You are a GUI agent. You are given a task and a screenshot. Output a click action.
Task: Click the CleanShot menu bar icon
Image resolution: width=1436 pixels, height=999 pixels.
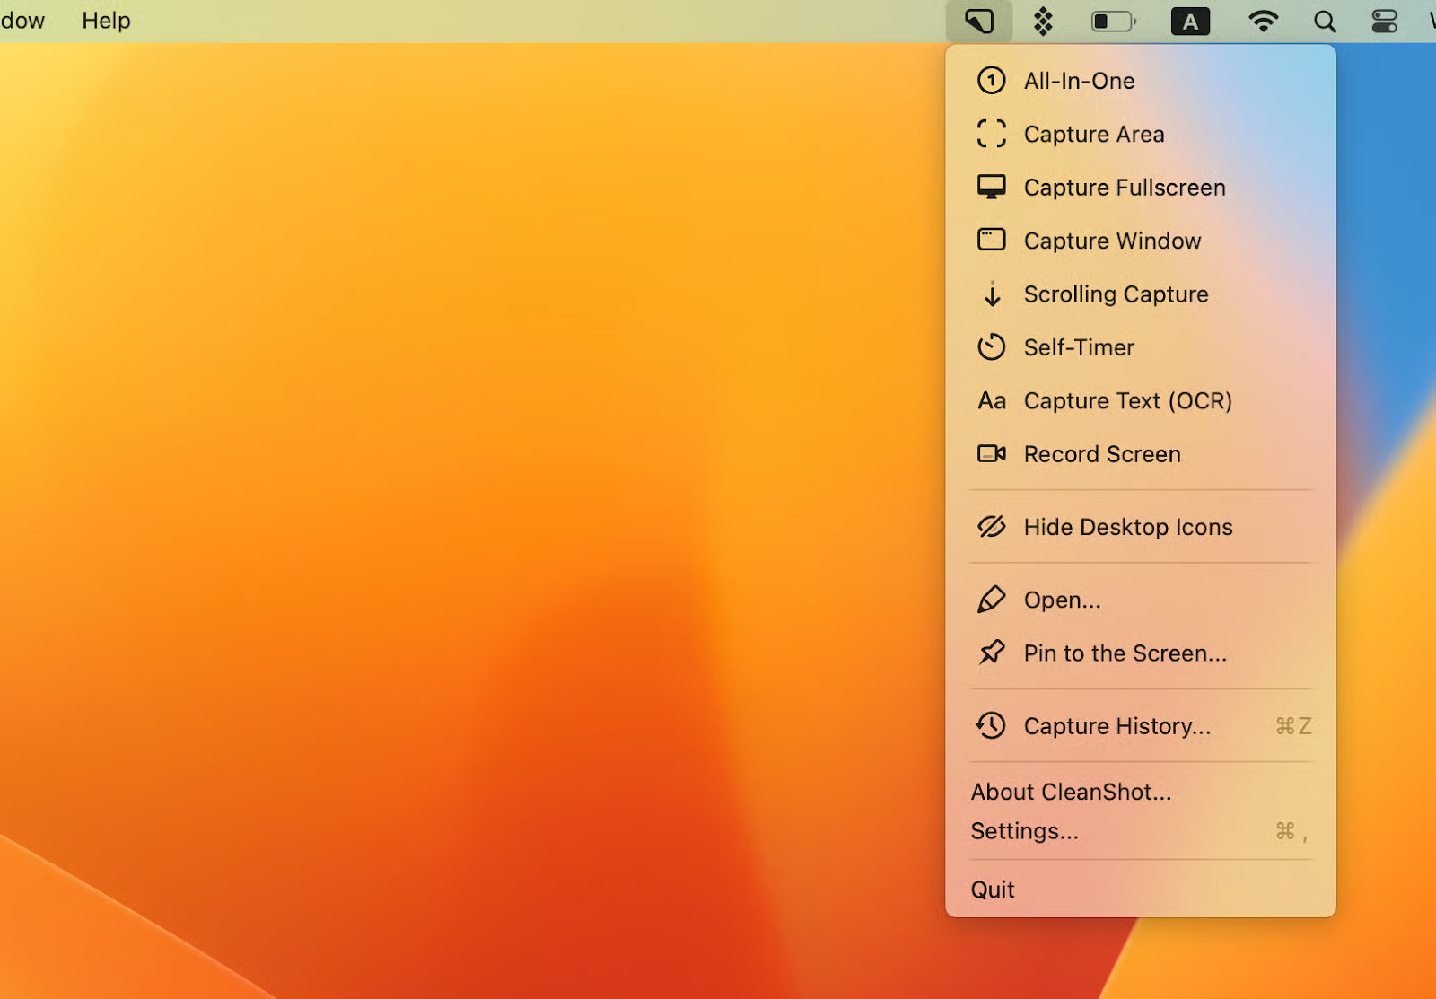click(979, 21)
